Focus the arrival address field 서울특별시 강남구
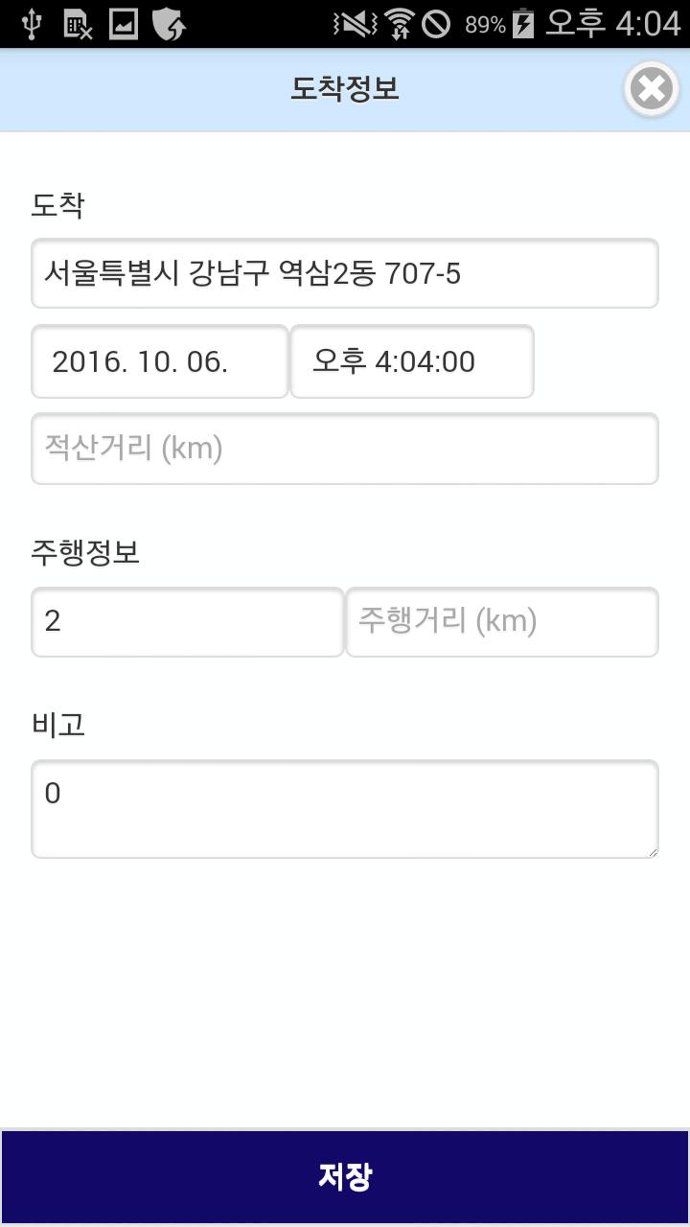Viewport: 690px width, 1227px height. pyautogui.click(x=345, y=273)
